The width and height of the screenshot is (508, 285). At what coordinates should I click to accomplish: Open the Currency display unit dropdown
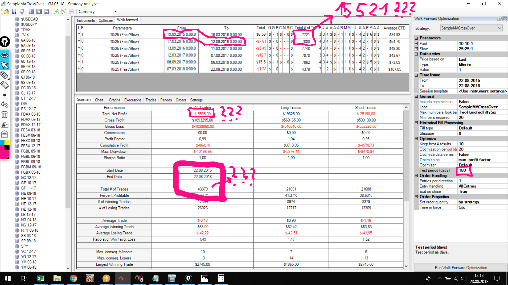click(x=115, y=12)
